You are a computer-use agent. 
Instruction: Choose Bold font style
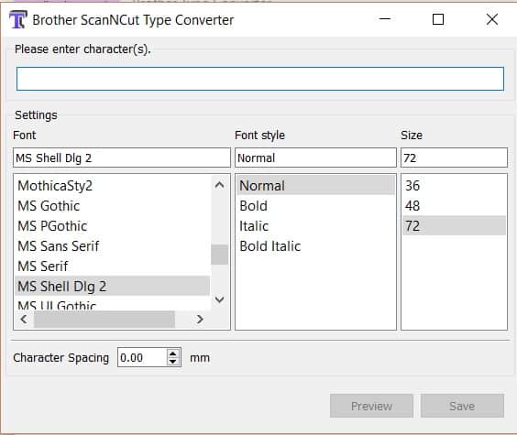click(x=315, y=206)
